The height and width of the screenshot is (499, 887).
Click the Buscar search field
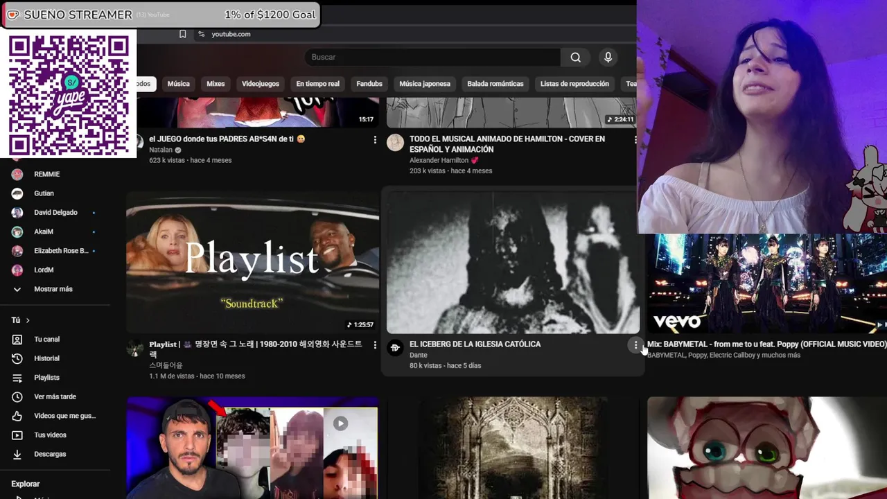click(x=433, y=58)
